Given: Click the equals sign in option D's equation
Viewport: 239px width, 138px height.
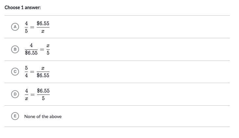Looking at the screenshot, I should click(32, 95).
